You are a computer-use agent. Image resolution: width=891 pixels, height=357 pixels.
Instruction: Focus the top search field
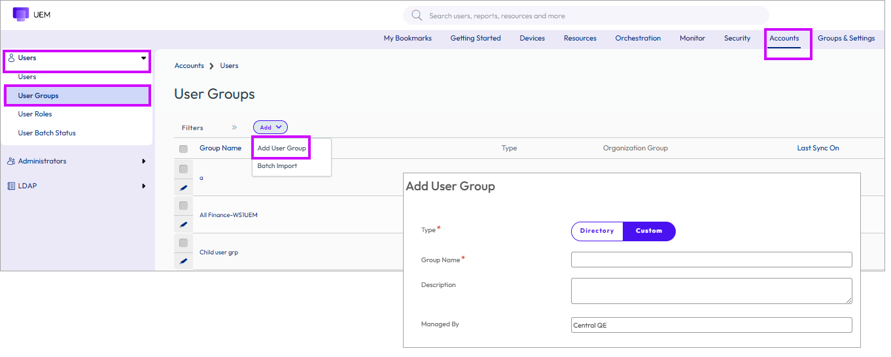[586, 15]
